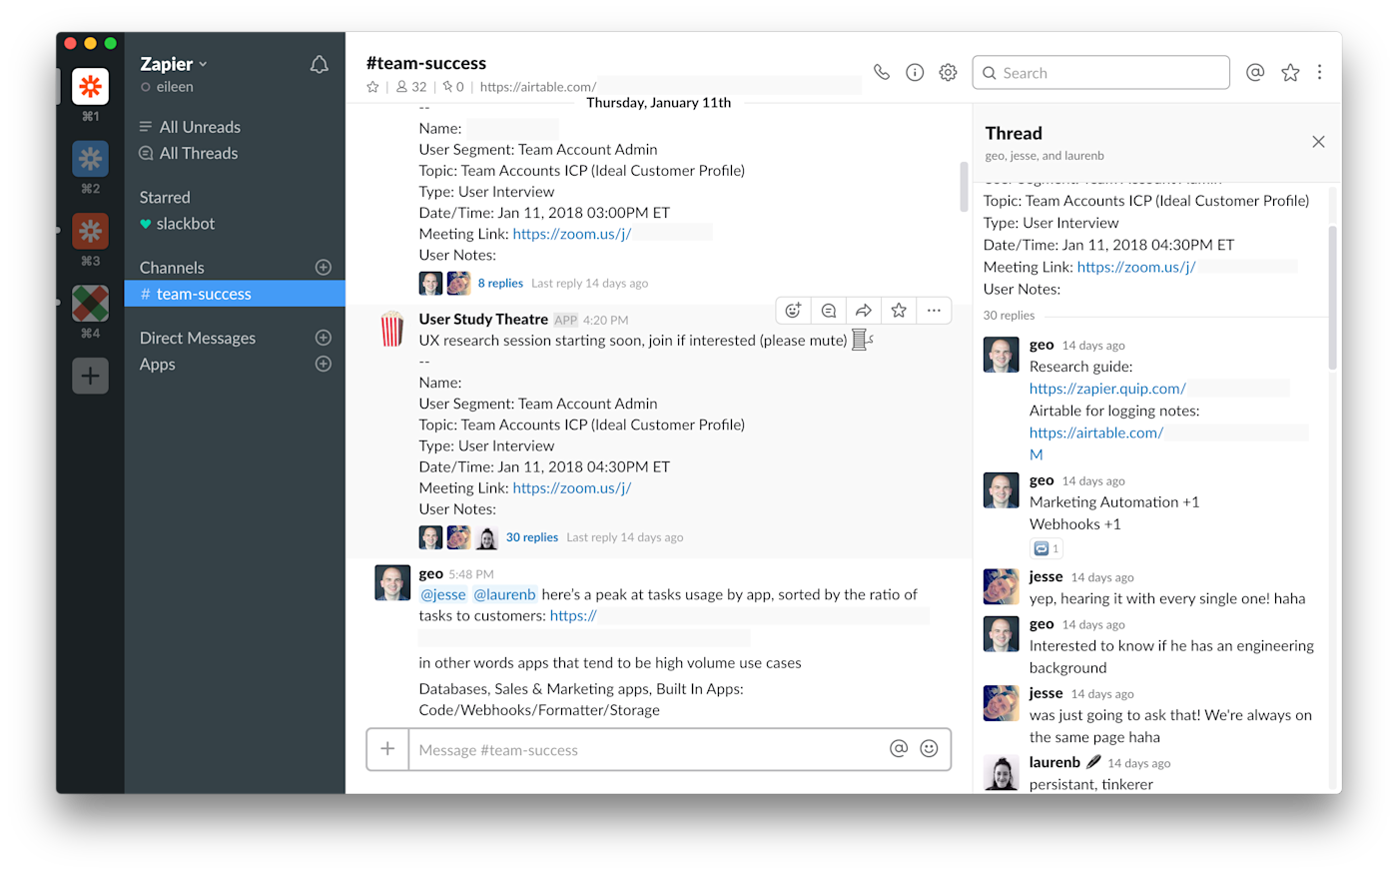Image resolution: width=1398 pixels, height=874 pixels.
Task: Show channel details info icon
Action: pos(915,72)
